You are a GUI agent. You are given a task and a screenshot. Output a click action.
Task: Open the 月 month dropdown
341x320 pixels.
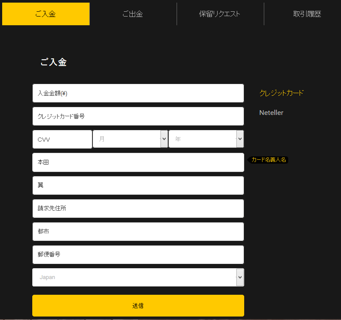click(x=130, y=139)
